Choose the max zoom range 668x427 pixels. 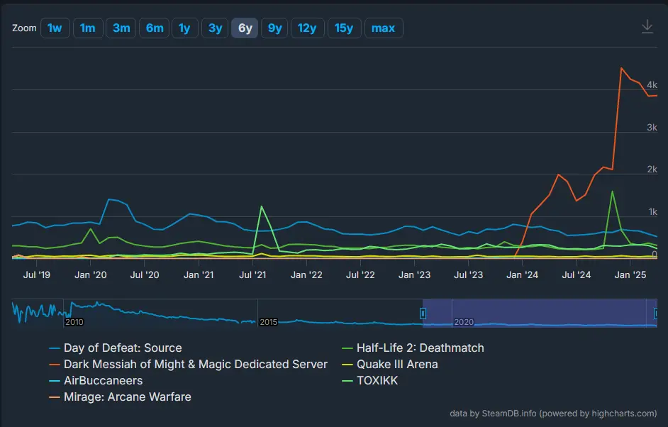(x=384, y=28)
